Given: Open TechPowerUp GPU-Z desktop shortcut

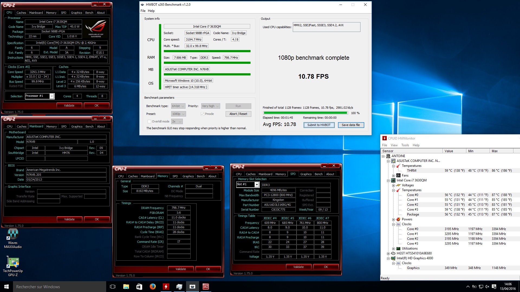Looking at the screenshot, I should (13, 266).
